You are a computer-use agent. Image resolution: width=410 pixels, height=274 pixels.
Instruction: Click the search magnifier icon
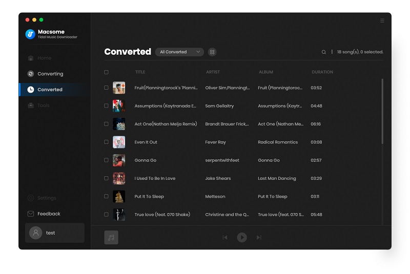[324, 52]
